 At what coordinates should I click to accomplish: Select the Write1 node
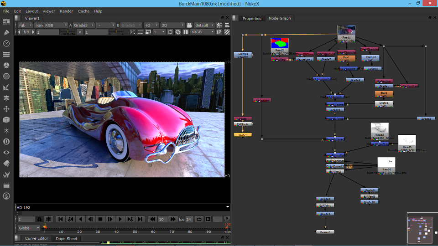[243, 135]
